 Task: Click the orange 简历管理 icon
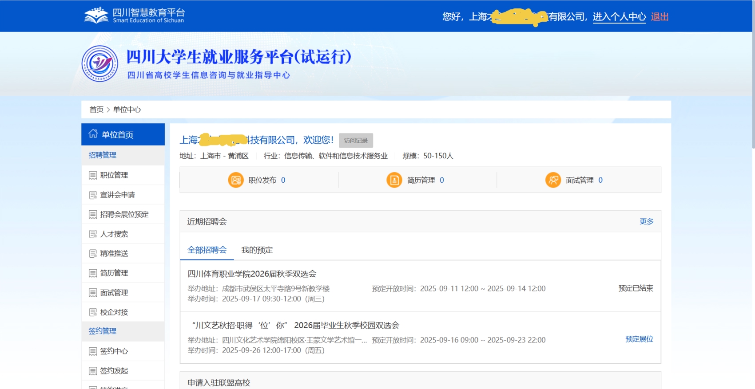tap(394, 180)
